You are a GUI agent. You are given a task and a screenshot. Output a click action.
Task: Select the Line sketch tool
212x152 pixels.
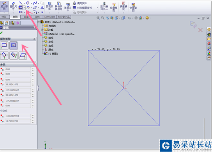pyautogui.click(x=21, y=3)
